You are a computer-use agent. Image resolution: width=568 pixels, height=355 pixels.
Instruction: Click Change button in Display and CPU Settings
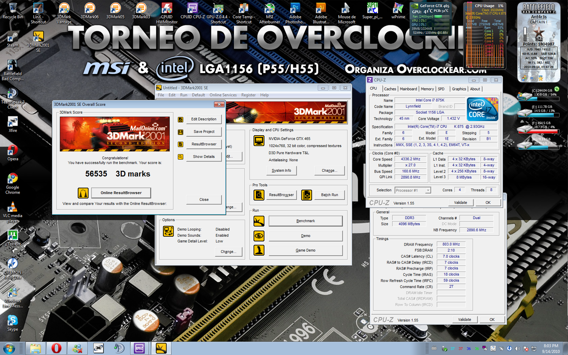(x=329, y=171)
